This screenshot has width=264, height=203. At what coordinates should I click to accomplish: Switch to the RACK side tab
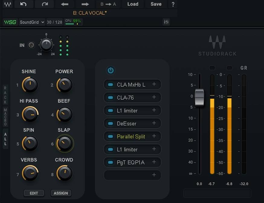5,95
